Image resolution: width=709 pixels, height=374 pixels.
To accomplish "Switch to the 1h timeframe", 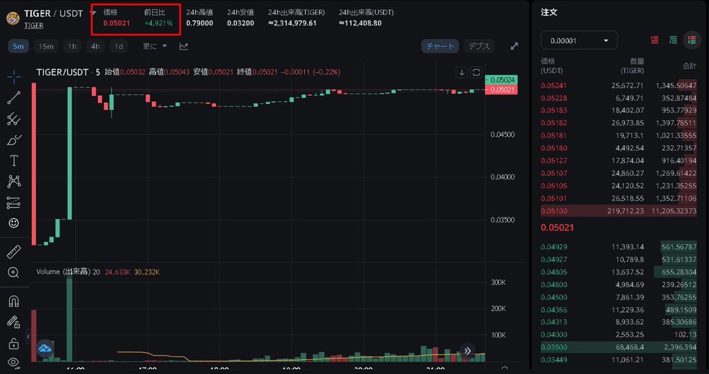I will point(72,46).
